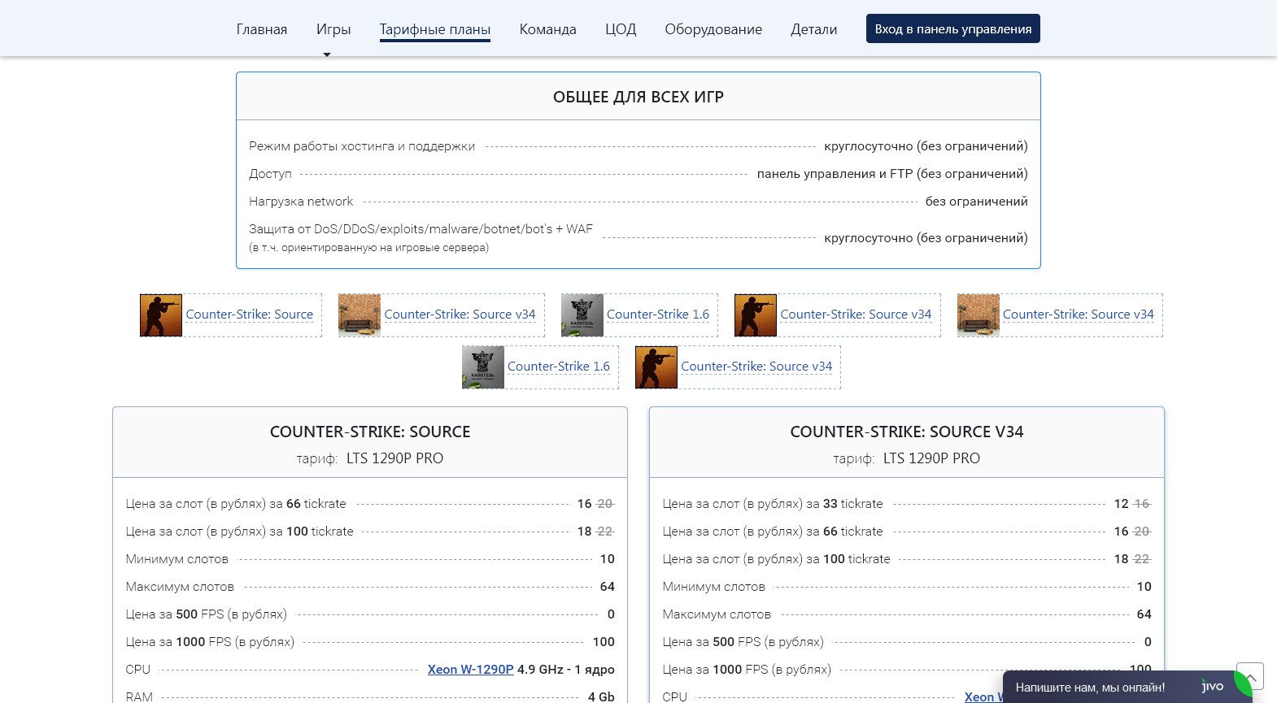Go to the Главная page

[262, 30]
